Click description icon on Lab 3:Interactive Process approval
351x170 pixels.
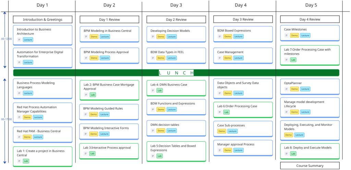86,154
